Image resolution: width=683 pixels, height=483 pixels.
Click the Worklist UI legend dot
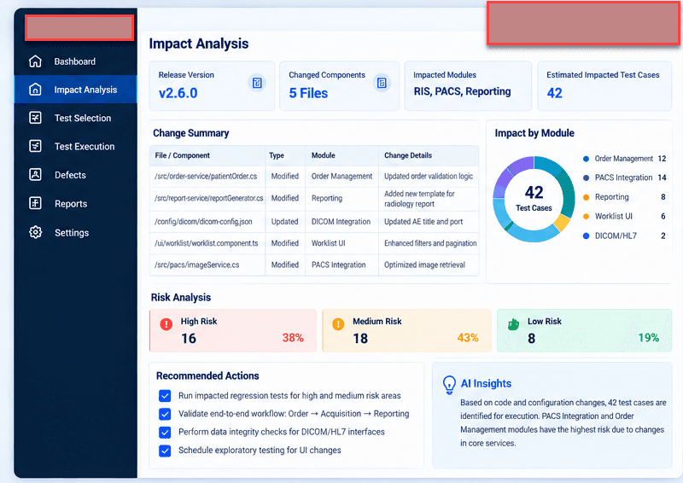(x=586, y=217)
